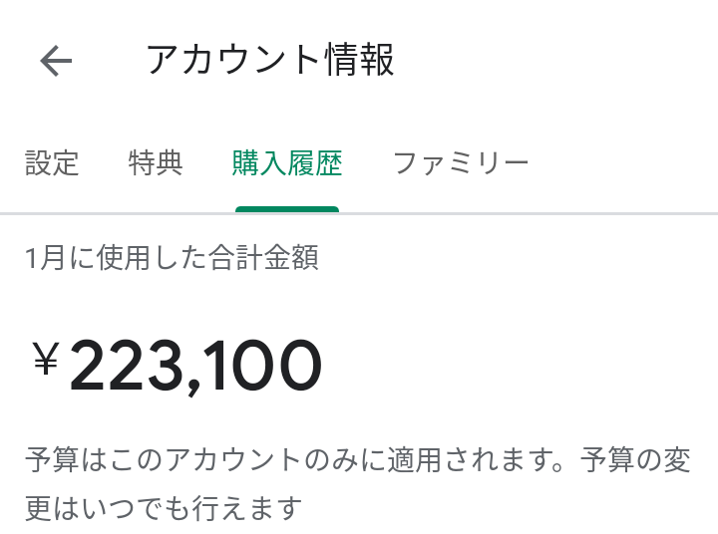
Task: Click the ¥ currency symbol
Action: [x=46, y=360]
